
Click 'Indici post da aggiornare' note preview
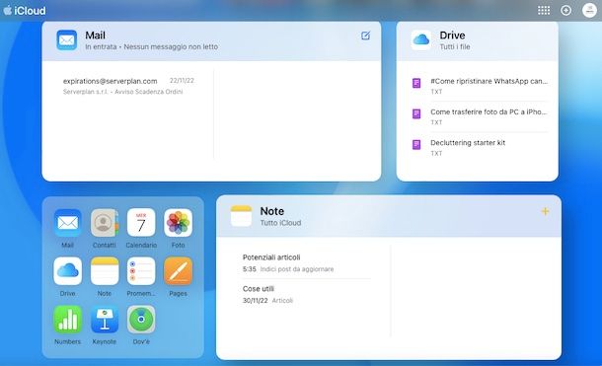coord(297,269)
